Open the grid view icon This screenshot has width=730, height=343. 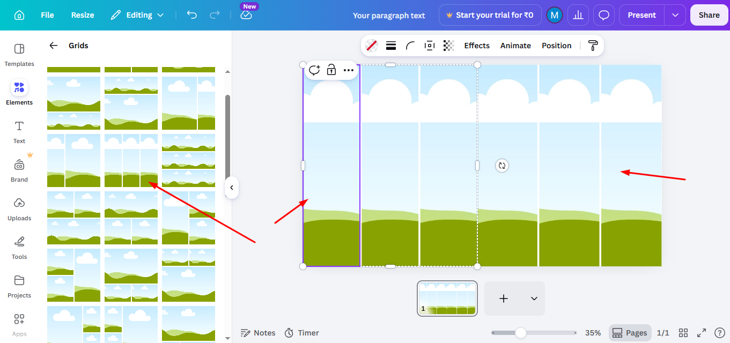pyautogui.click(x=683, y=333)
